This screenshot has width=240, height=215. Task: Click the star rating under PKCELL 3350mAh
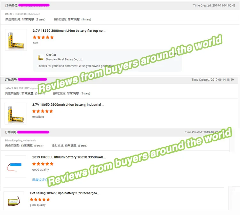point(43,164)
